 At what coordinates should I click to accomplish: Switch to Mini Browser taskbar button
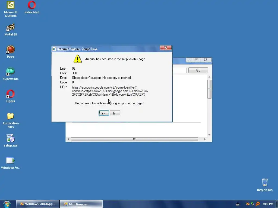81,204
